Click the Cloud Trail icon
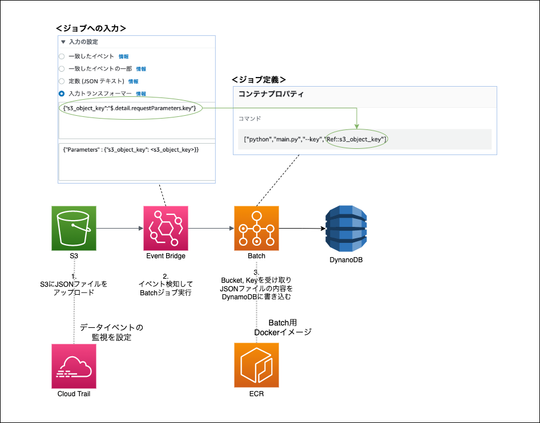This screenshot has height=423, width=540. pos(74,366)
